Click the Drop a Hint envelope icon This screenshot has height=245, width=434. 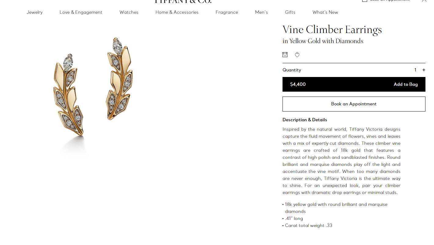(x=285, y=55)
